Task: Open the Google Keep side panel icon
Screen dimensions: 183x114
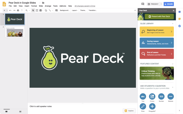Action: click(x=180, y=19)
